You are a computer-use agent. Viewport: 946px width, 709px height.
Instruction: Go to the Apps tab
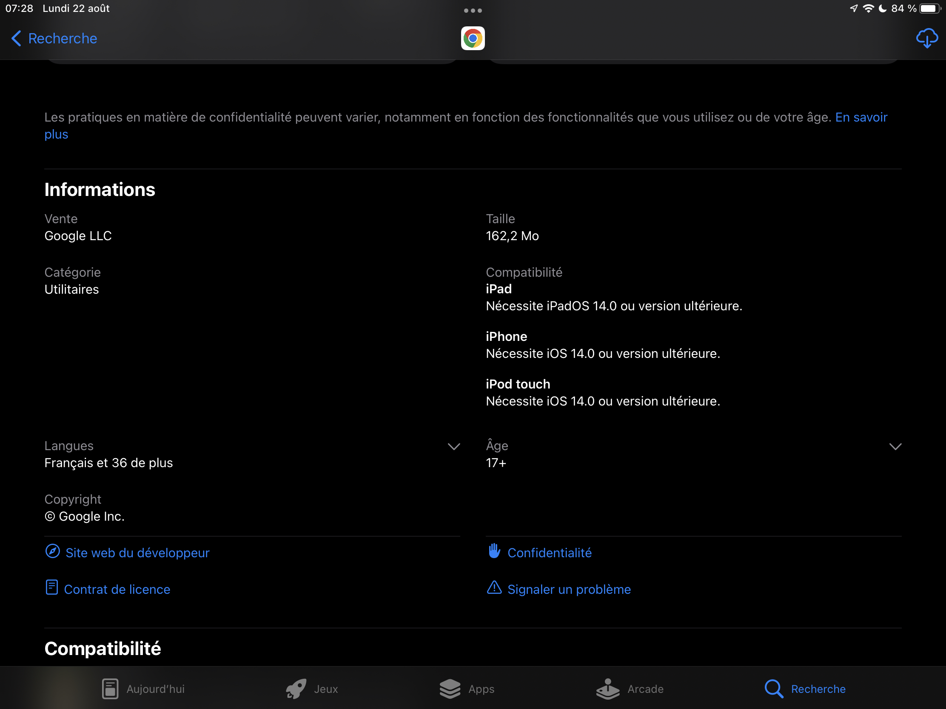point(467,689)
